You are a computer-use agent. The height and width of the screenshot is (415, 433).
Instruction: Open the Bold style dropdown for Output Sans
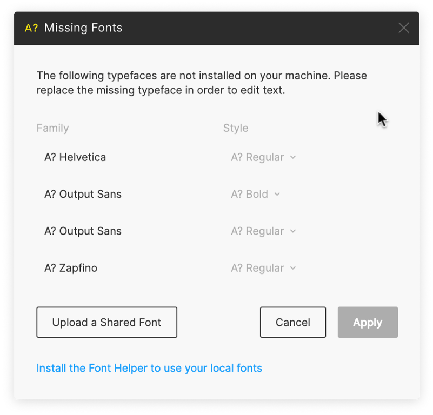point(256,195)
